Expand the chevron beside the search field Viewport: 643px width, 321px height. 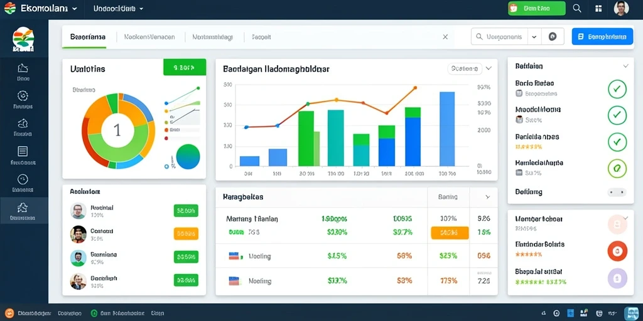[534, 36]
